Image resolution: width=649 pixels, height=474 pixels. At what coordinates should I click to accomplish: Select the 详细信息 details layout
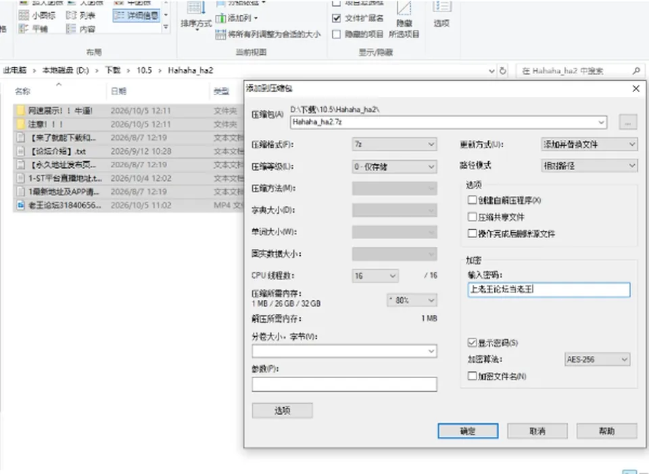pyautogui.click(x=136, y=16)
